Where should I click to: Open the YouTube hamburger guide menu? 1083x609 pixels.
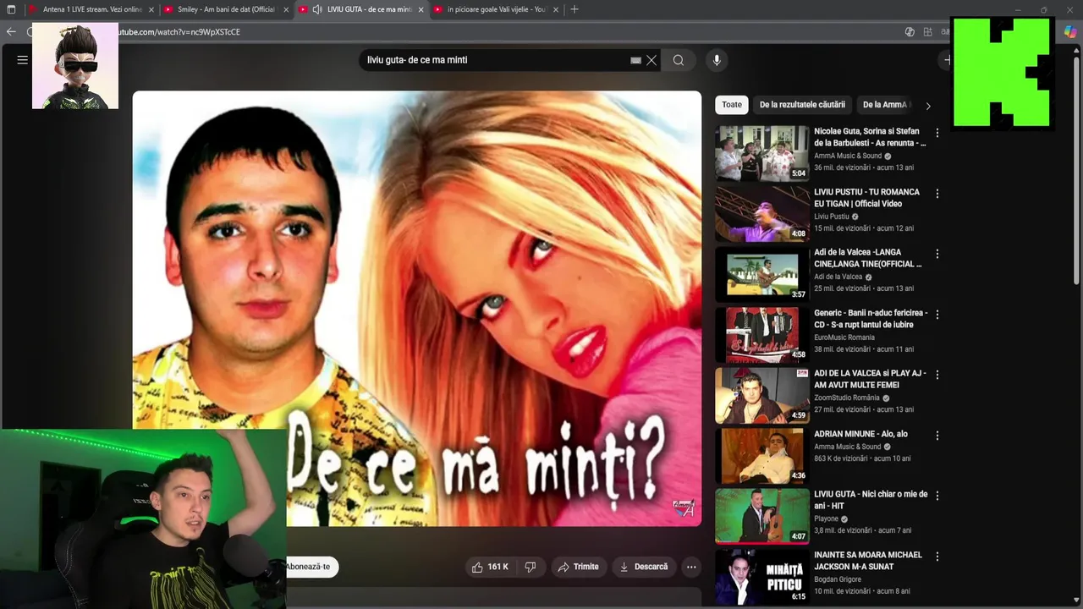pyautogui.click(x=23, y=60)
